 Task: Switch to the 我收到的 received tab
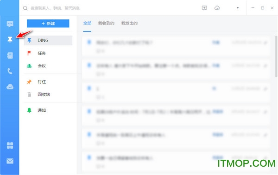click(x=106, y=23)
